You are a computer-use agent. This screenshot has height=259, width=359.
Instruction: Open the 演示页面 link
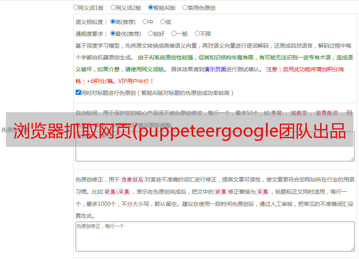(215, 69)
